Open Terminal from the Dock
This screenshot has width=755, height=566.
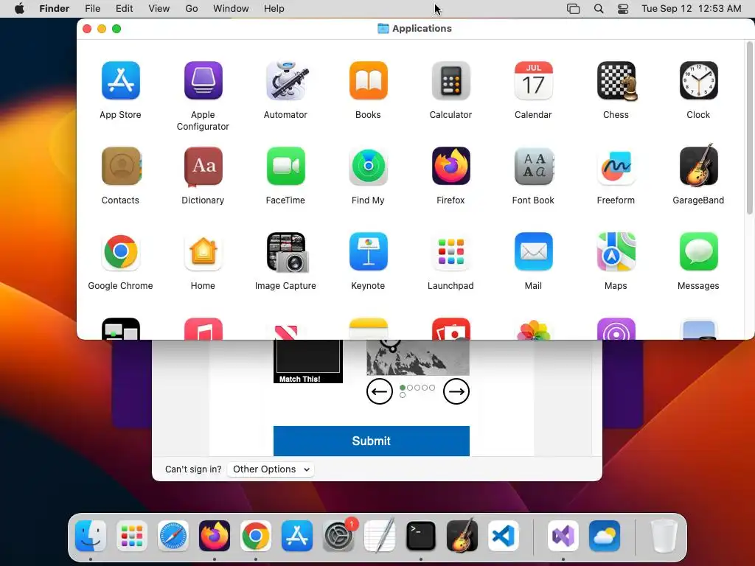click(x=421, y=536)
